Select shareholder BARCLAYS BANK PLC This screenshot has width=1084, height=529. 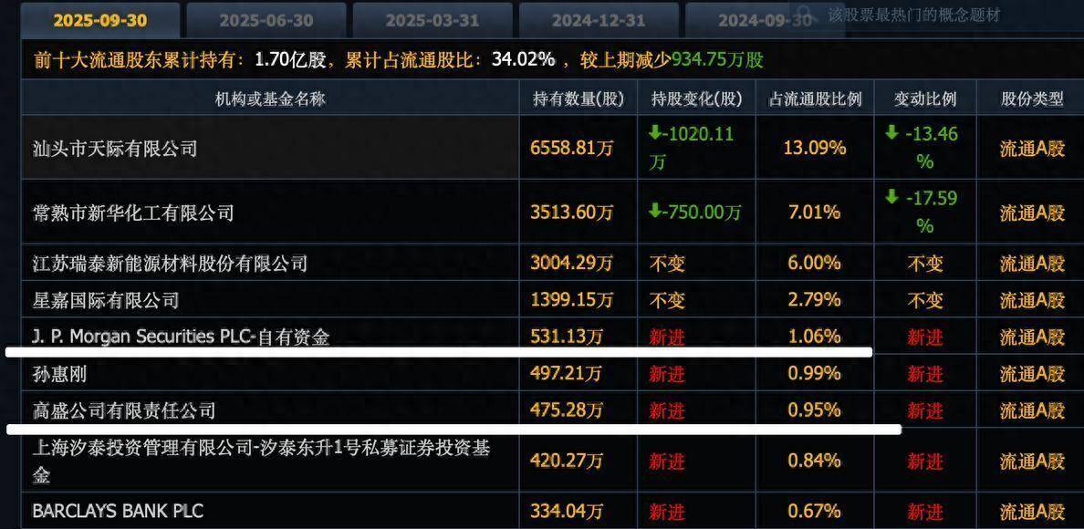(x=118, y=511)
